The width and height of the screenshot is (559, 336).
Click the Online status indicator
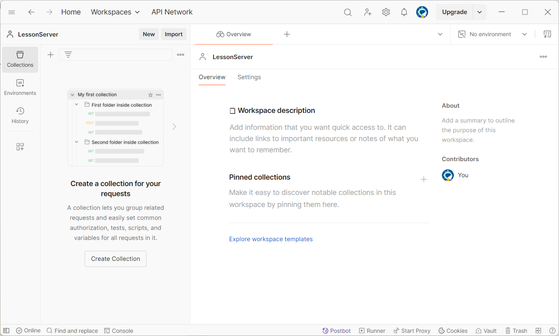(x=28, y=330)
